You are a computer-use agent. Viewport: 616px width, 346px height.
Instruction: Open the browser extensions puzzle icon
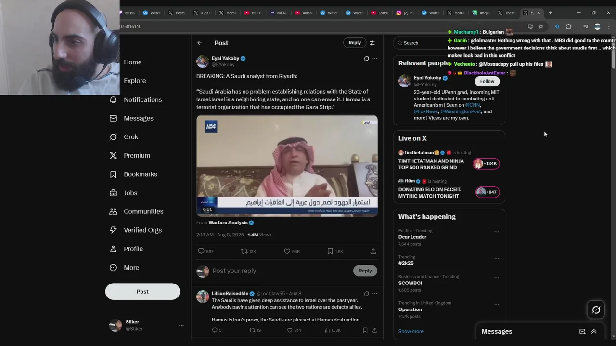pos(568,26)
